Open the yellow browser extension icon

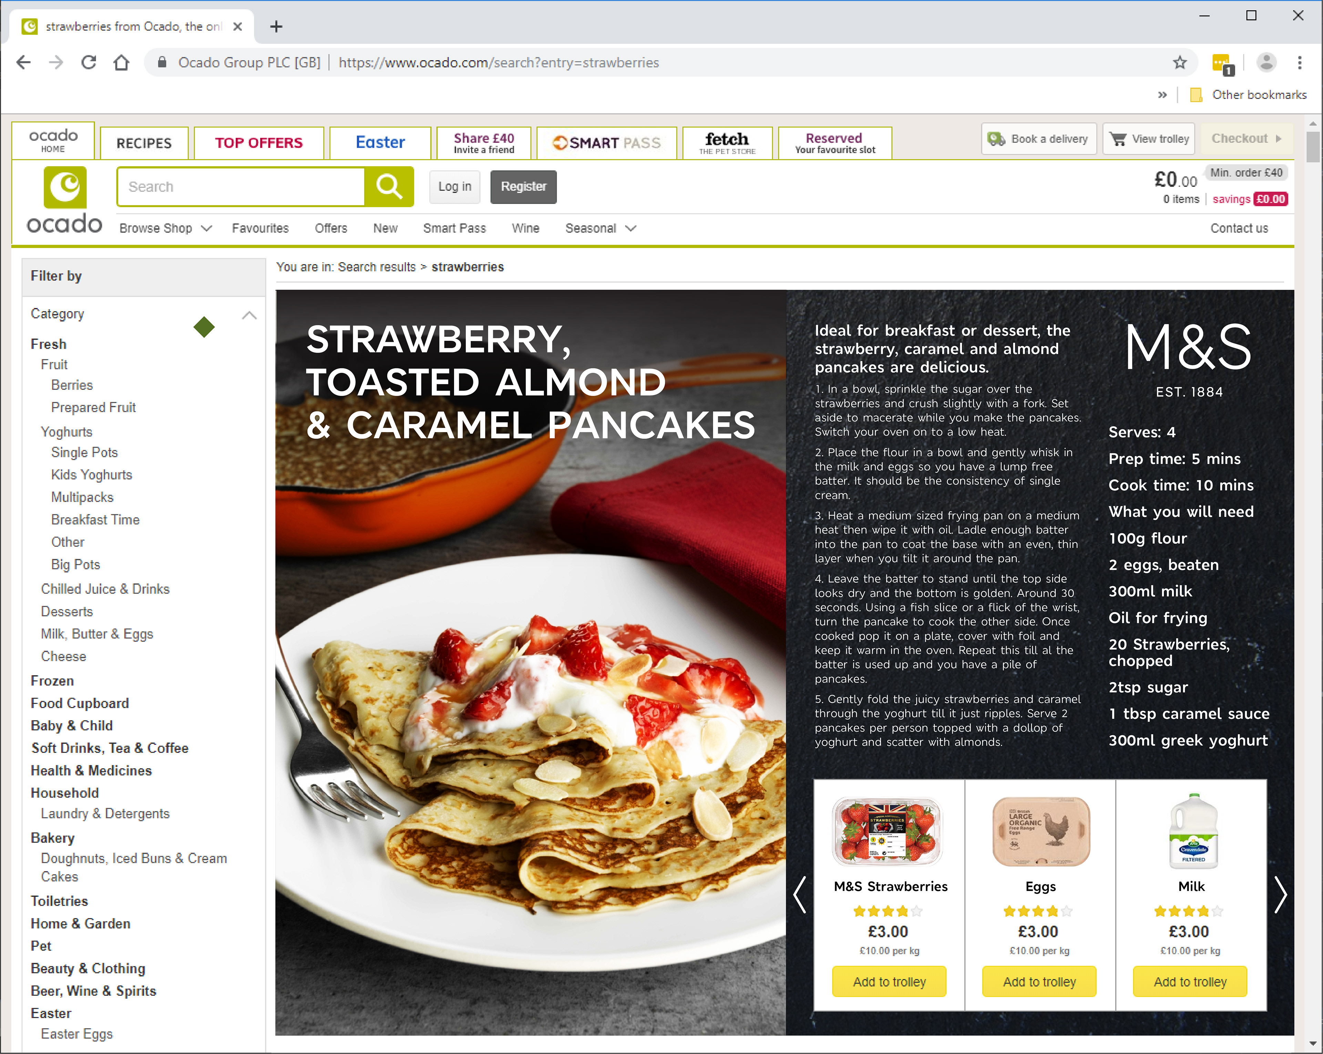click(1222, 64)
